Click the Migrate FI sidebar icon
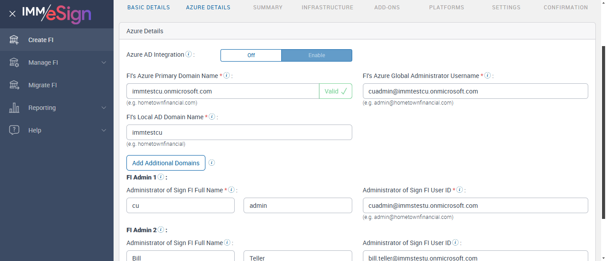This screenshot has width=606, height=261. point(14,85)
